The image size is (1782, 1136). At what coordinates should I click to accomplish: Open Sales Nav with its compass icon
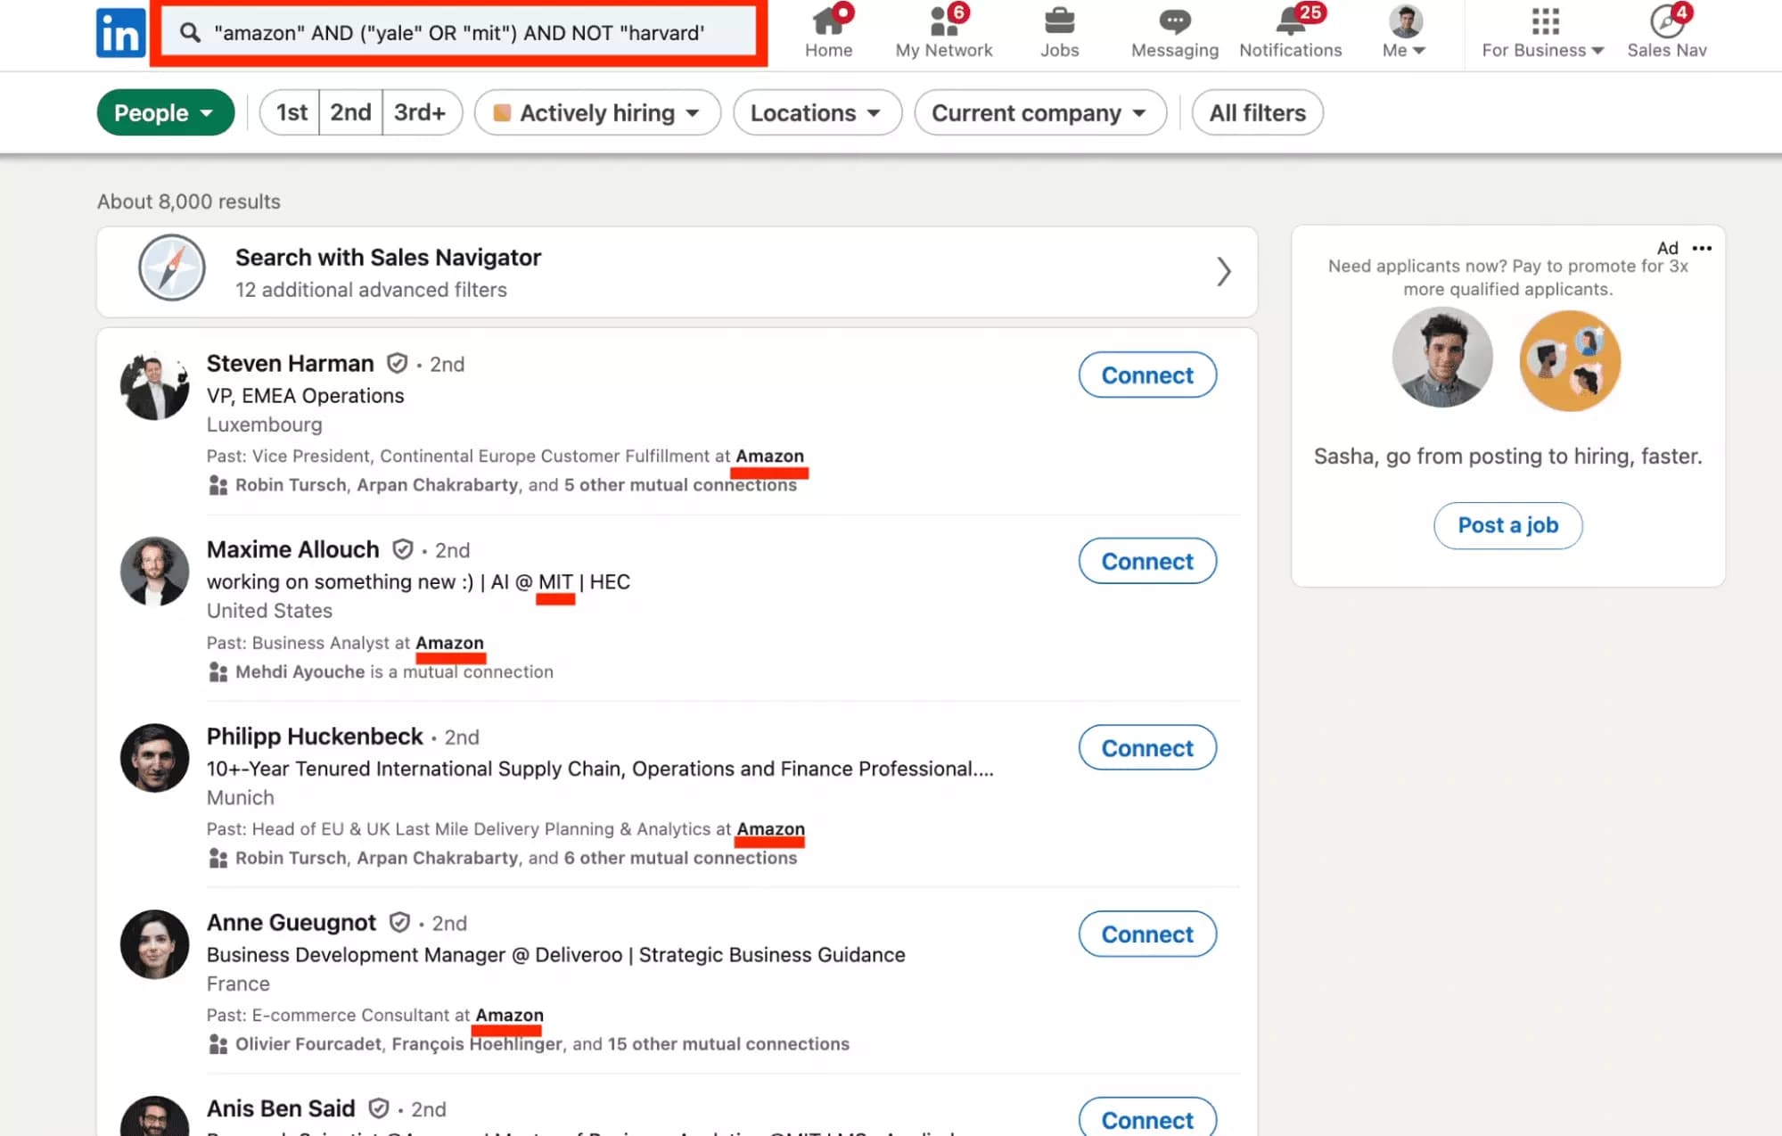pyautogui.click(x=1665, y=22)
